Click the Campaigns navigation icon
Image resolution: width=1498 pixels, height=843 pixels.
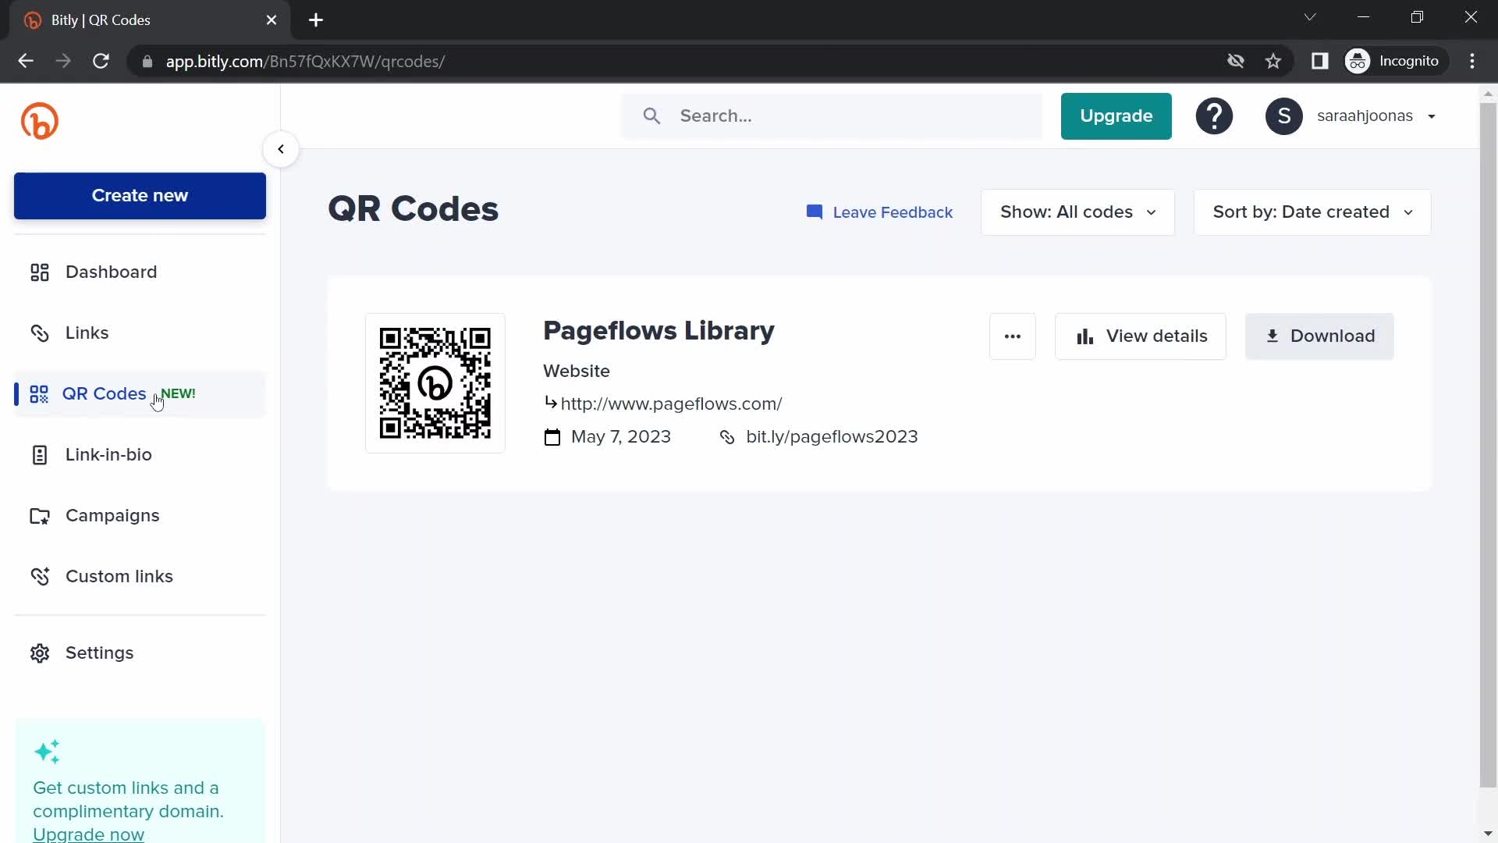pyautogui.click(x=39, y=516)
